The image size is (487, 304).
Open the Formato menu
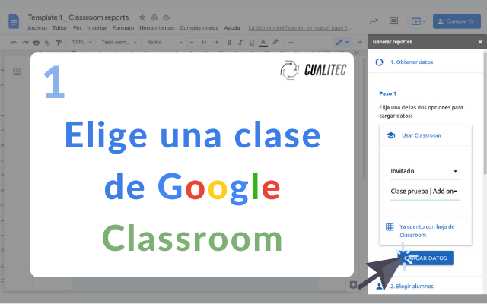pyautogui.click(x=123, y=28)
